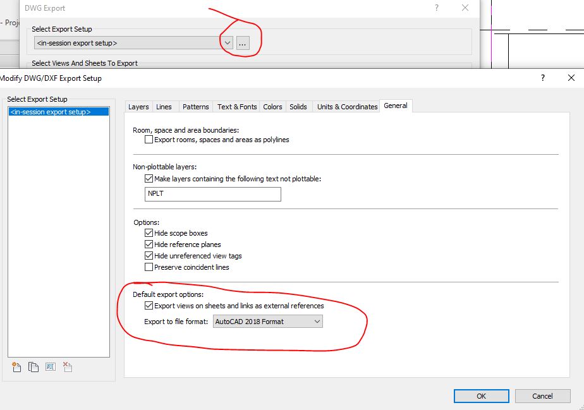Click into the NPLT text field

click(212, 194)
